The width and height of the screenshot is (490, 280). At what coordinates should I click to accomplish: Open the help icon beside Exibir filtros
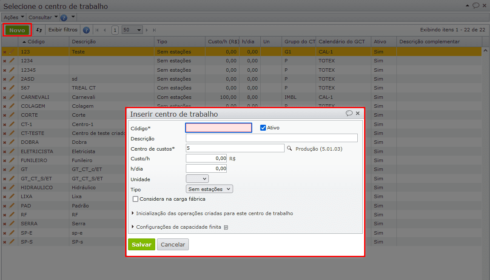click(86, 30)
